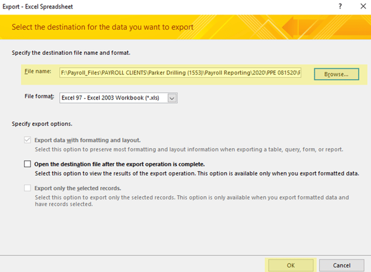371x272 pixels.
Task: Expand the File format dropdown arrow
Action: pyautogui.click(x=172, y=98)
